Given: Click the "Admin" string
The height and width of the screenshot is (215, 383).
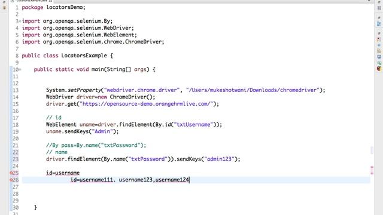Looking at the screenshot, I should pyautogui.click(x=102, y=131).
